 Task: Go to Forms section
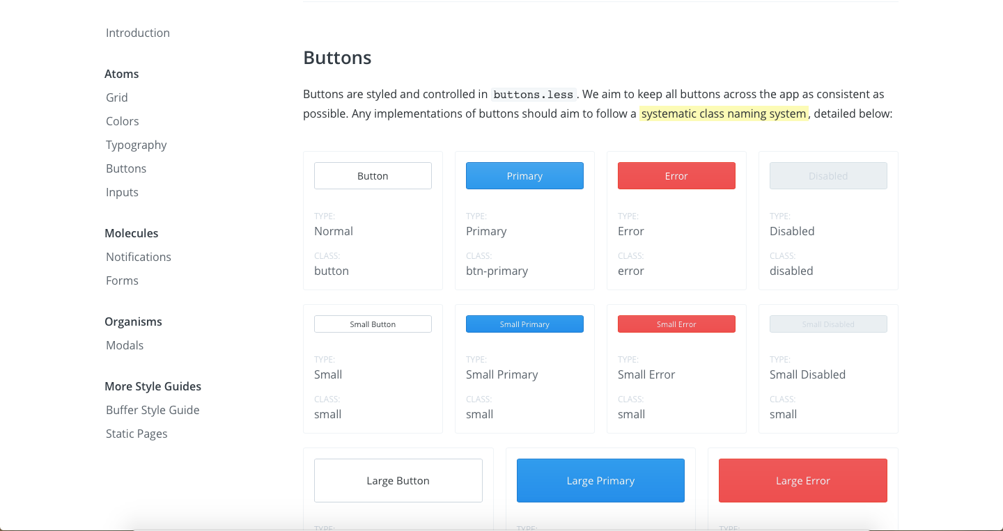click(123, 280)
